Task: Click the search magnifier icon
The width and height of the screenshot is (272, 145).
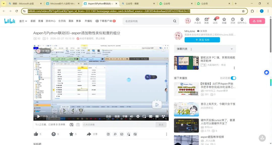Action: (x=175, y=21)
